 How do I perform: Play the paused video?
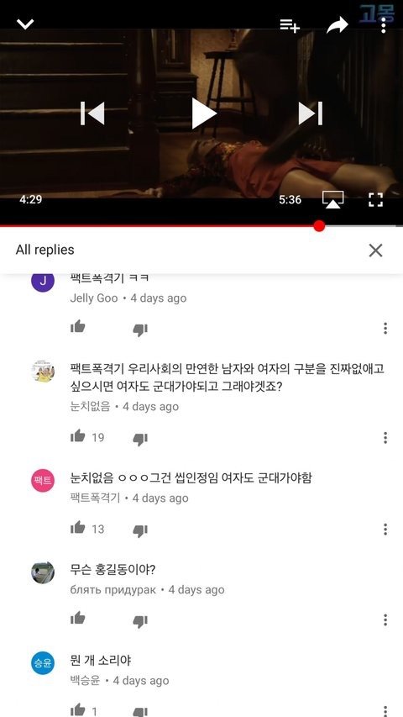click(203, 113)
